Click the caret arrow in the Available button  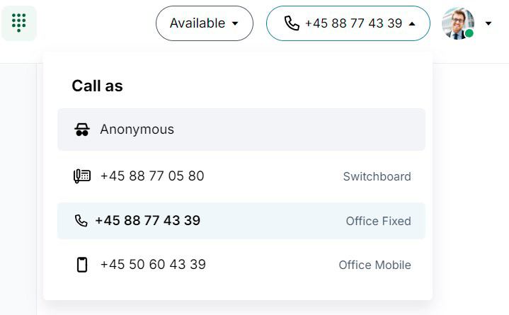click(x=235, y=23)
